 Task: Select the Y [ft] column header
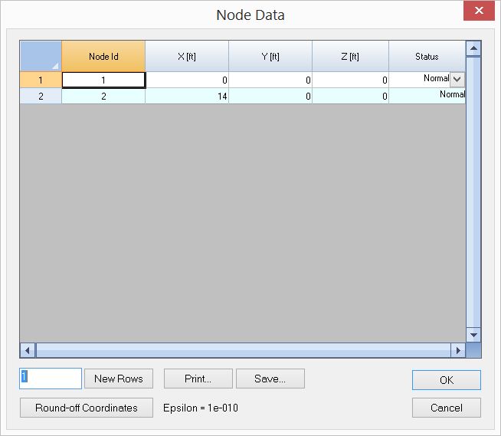pyautogui.click(x=270, y=56)
